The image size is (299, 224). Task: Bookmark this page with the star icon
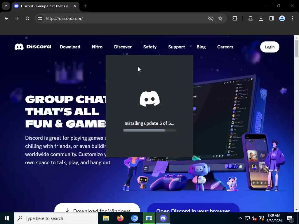(x=220, y=18)
